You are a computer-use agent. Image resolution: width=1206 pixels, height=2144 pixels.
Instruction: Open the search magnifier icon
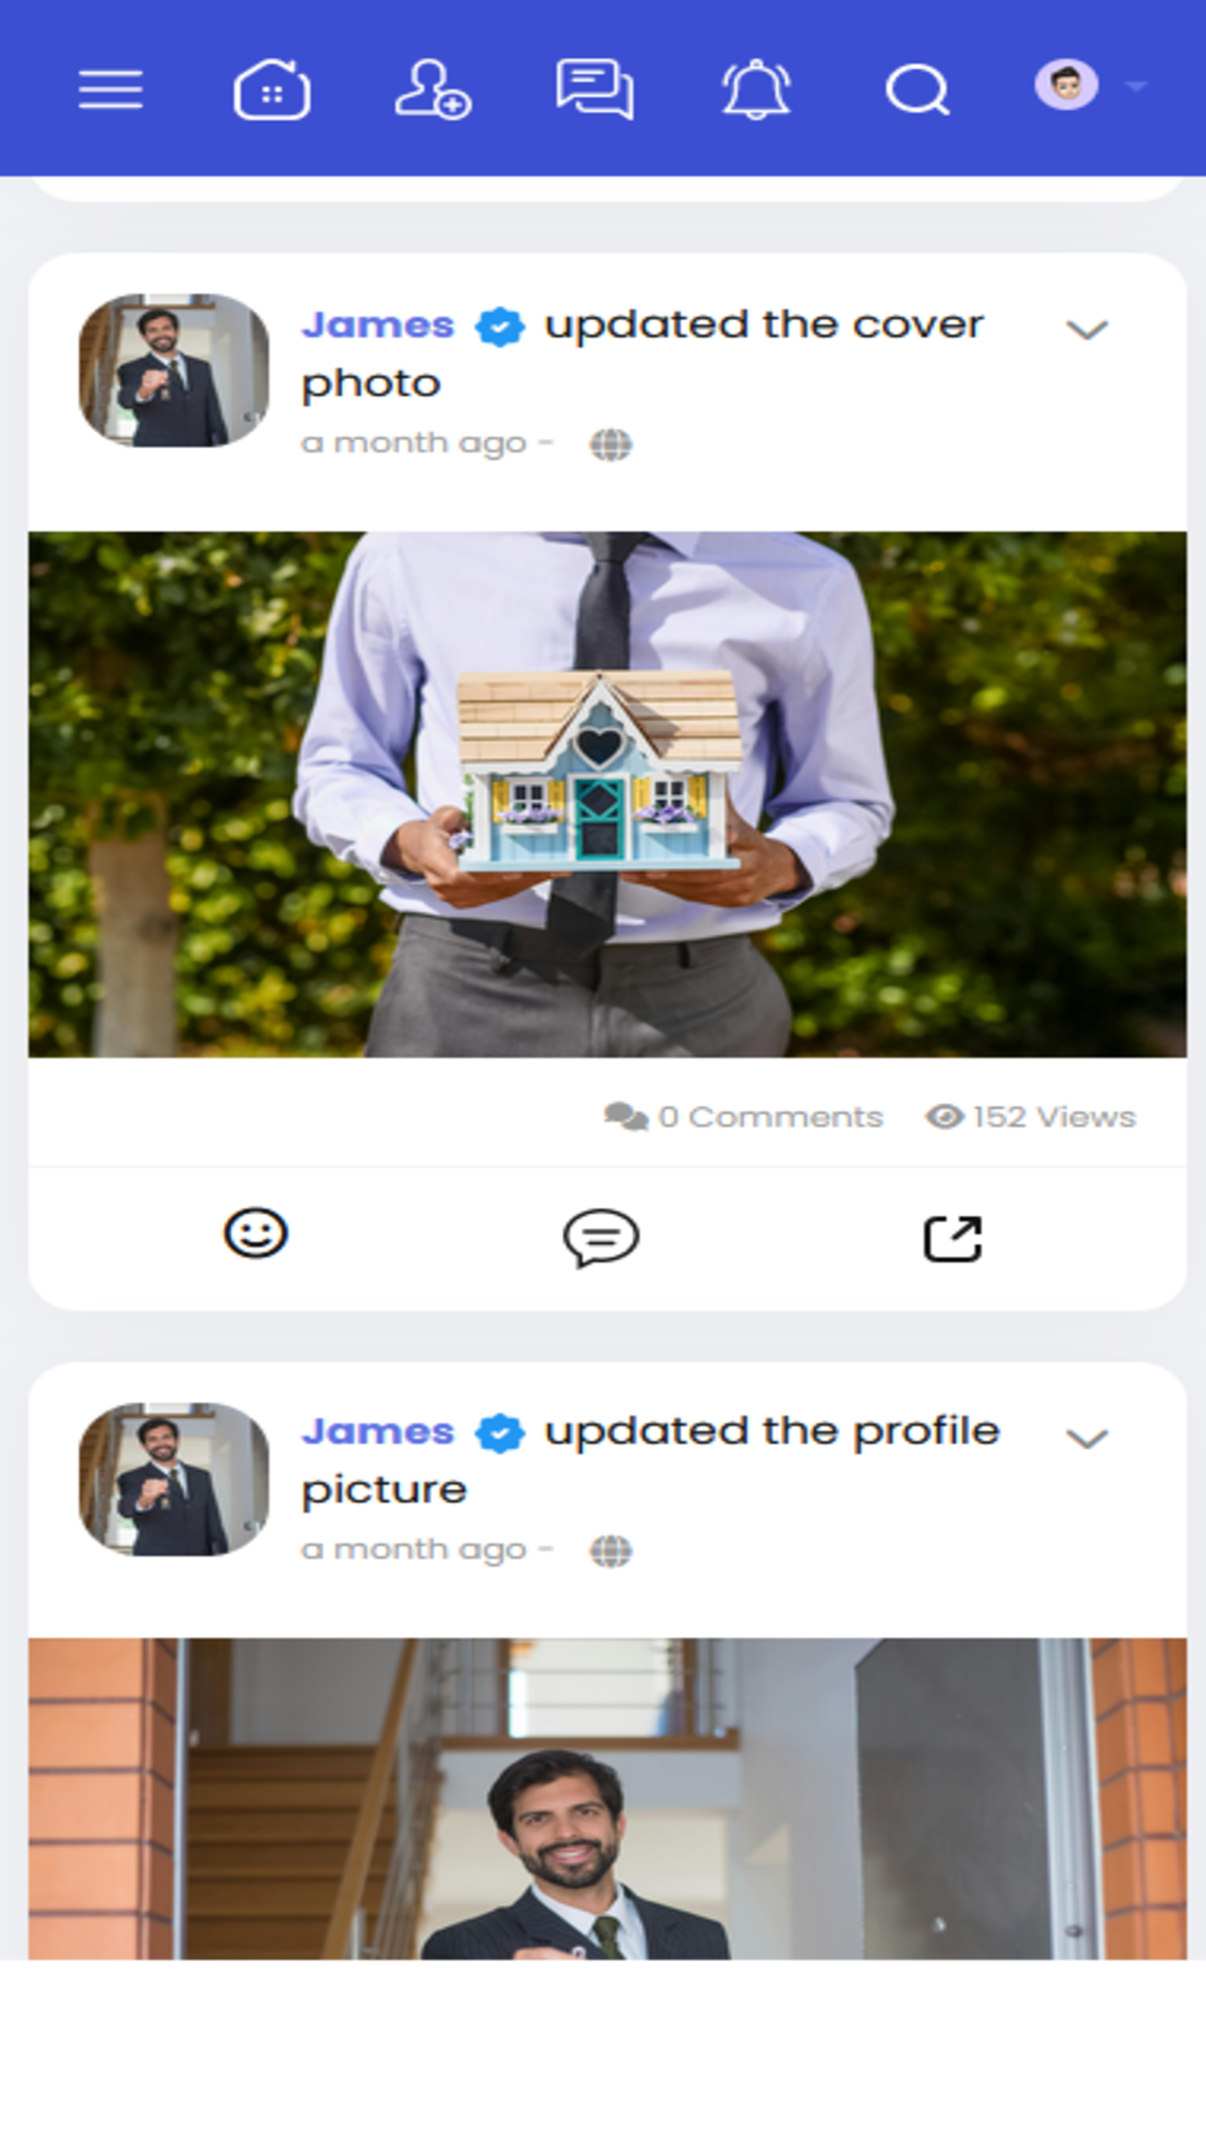(918, 90)
